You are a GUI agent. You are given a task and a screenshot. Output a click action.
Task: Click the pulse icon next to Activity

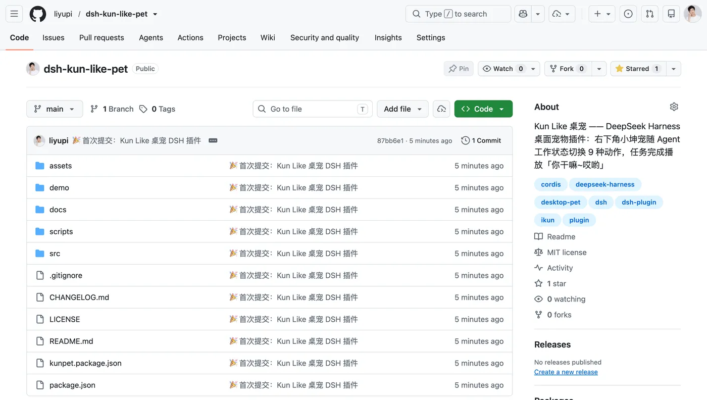tap(539, 268)
